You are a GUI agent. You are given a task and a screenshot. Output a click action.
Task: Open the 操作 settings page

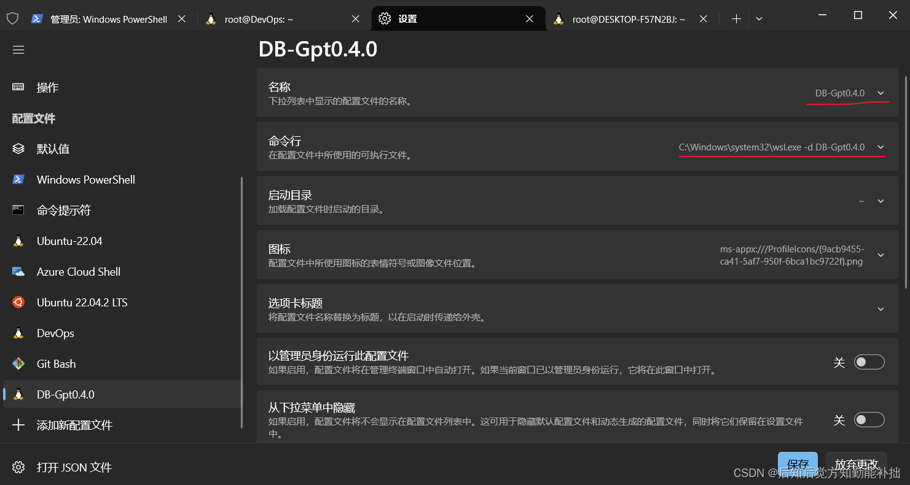click(x=122, y=87)
